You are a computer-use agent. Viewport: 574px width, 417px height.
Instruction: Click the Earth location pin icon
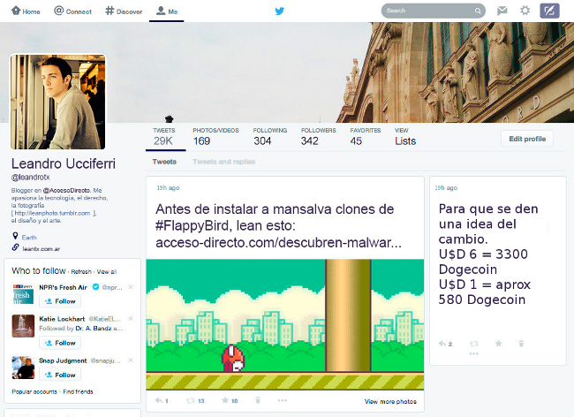pyautogui.click(x=15, y=236)
